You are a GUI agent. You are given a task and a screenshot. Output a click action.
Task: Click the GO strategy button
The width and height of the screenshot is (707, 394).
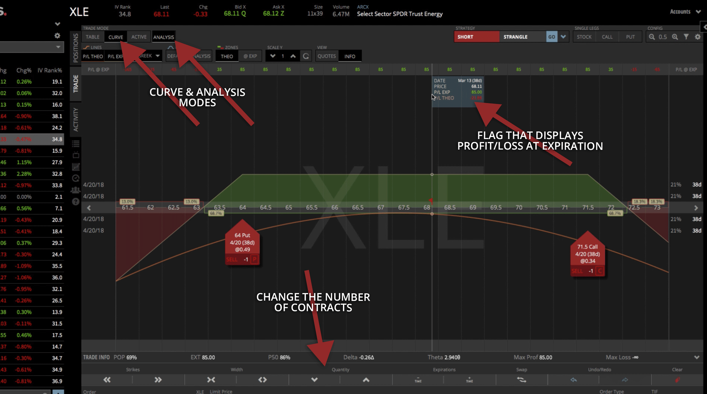[552, 37]
